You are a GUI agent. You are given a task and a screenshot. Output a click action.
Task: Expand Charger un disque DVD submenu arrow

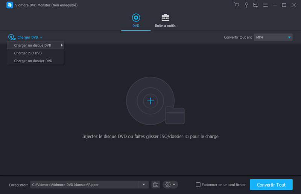62,45
